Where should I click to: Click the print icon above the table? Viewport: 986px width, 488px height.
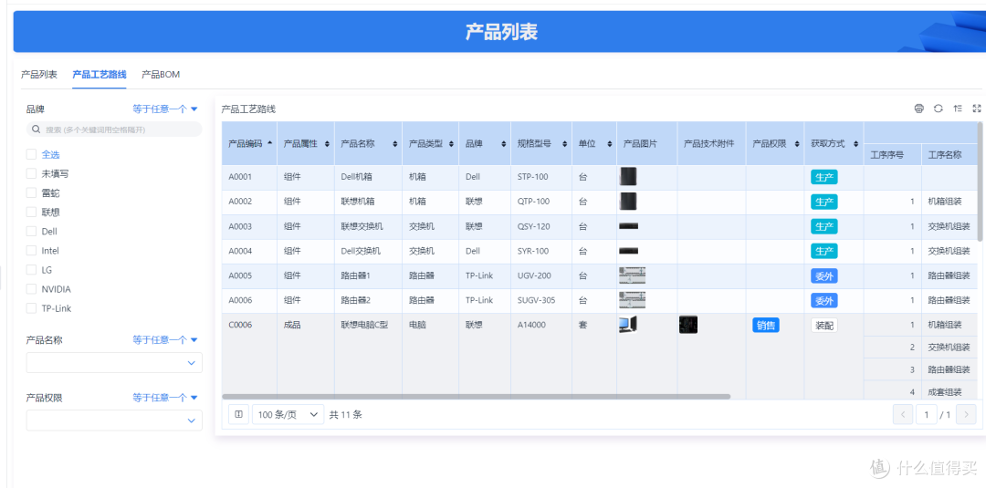tap(918, 109)
